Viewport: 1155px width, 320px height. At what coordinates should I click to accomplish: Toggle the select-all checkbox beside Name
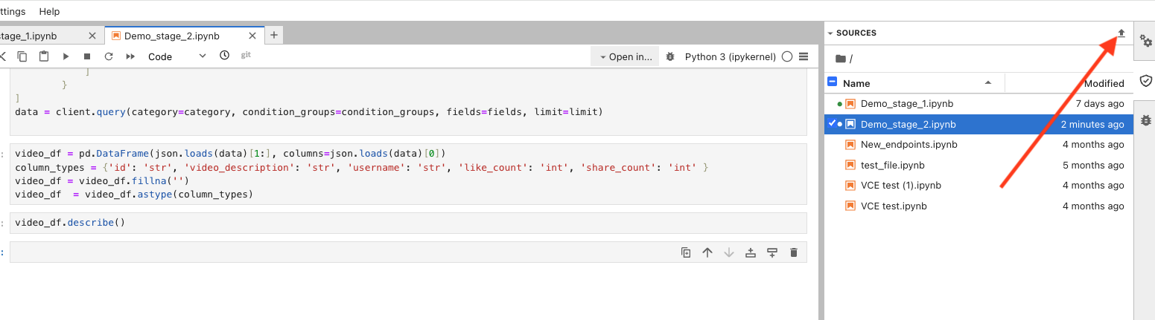pos(833,83)
